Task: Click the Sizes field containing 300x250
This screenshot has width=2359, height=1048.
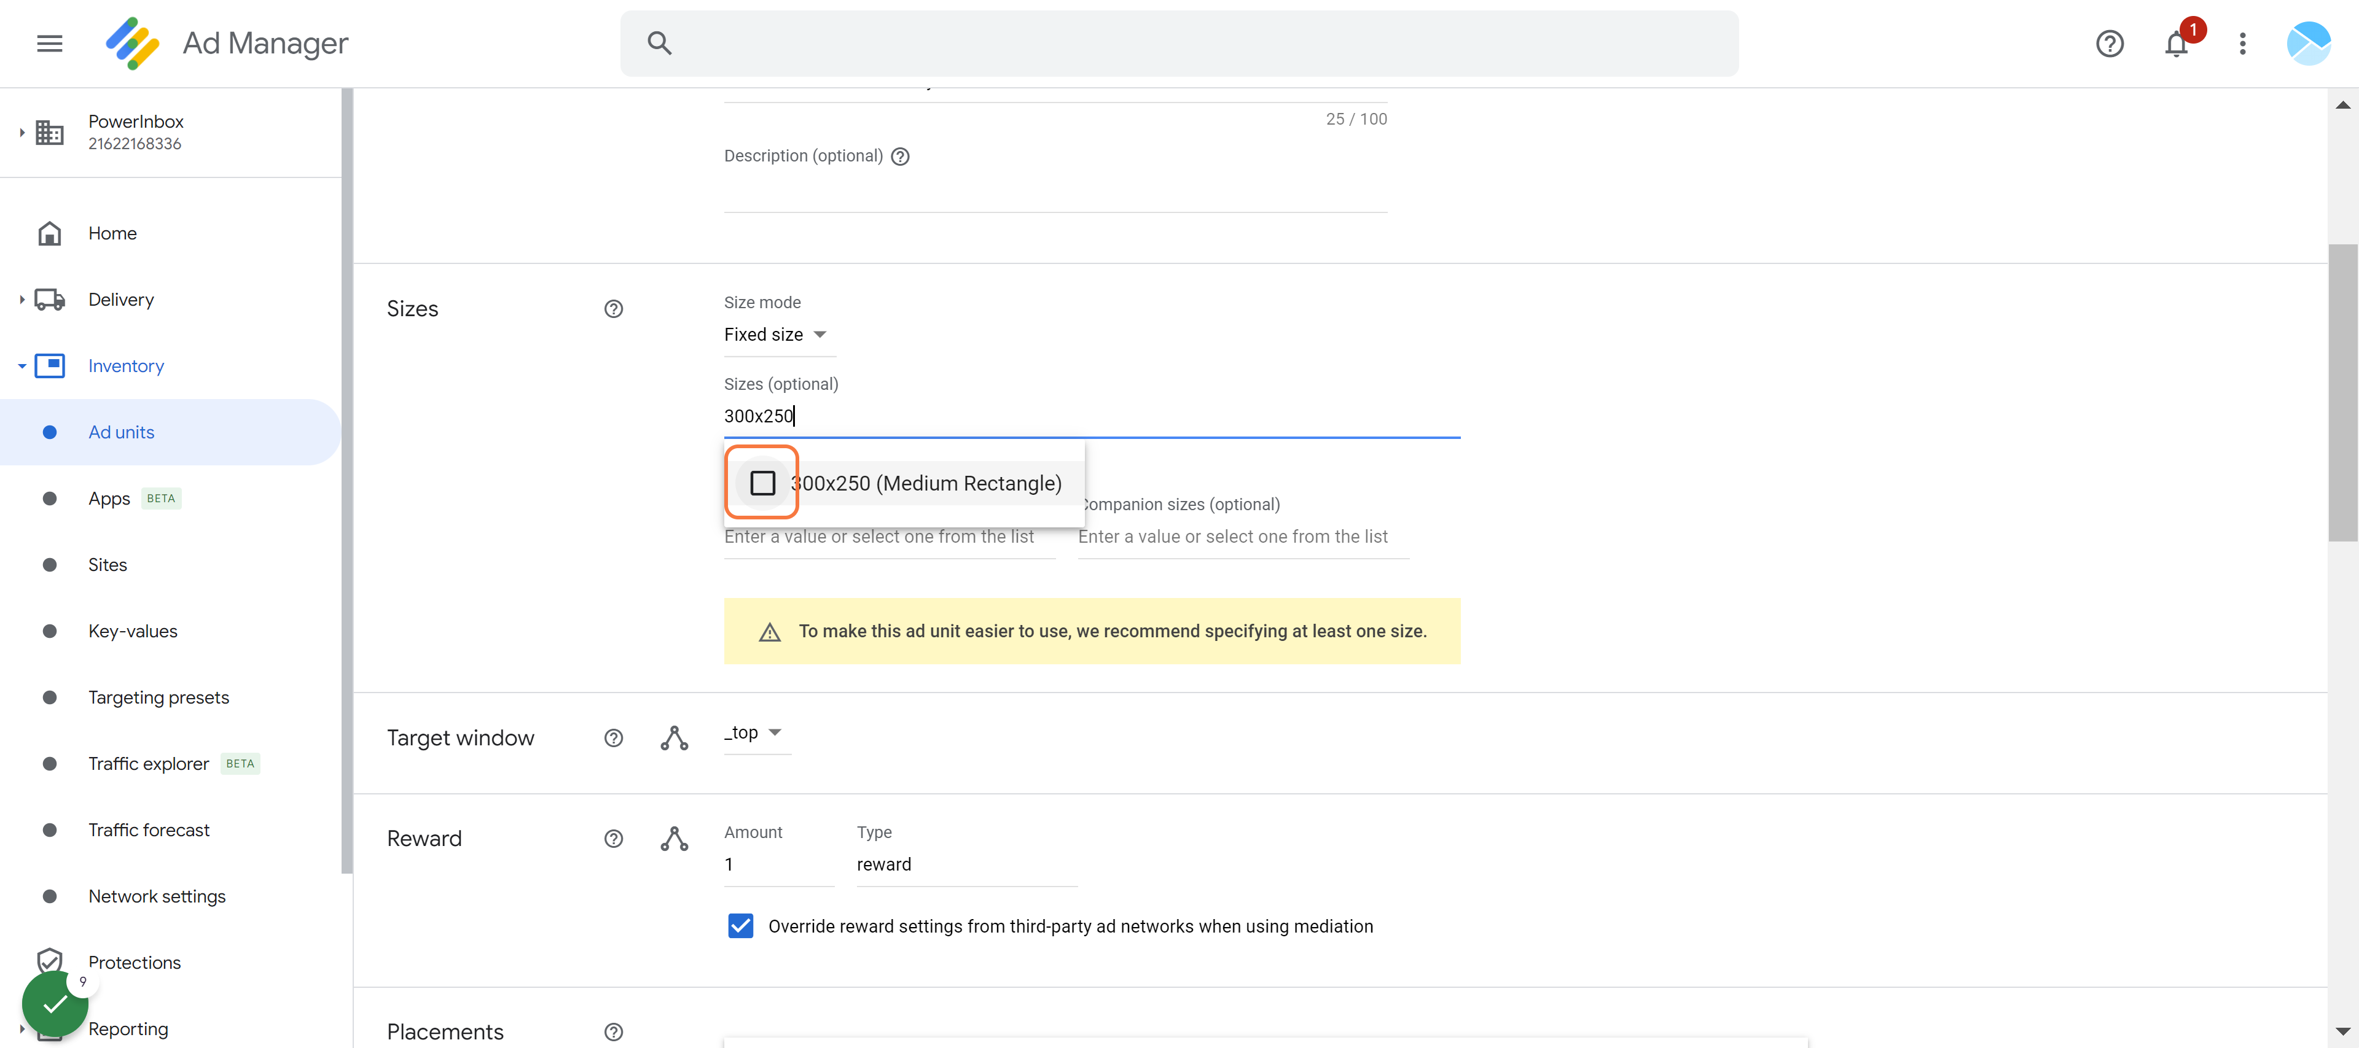Action: 1092,416
